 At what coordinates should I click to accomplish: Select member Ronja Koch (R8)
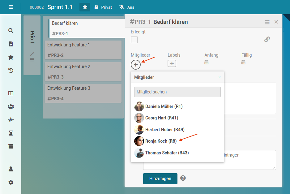(x=161, y=141)
